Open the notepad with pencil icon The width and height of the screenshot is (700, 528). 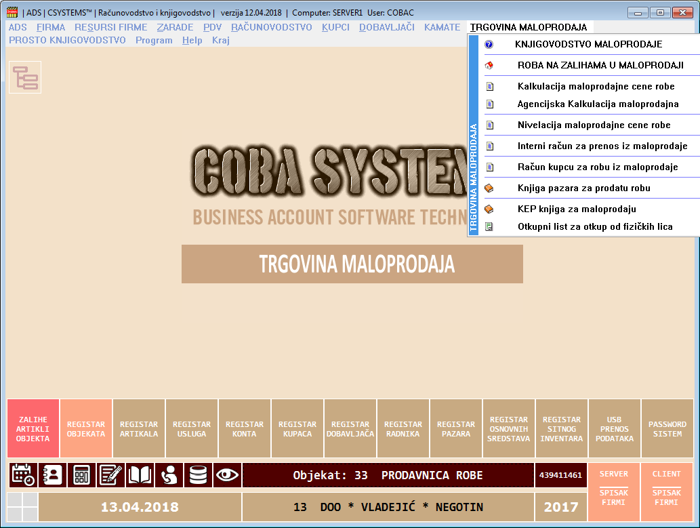(x=110, y=475)
